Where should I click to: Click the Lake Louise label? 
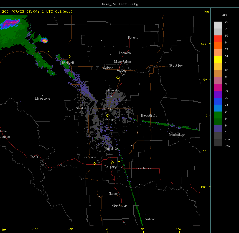pos(5,134)
